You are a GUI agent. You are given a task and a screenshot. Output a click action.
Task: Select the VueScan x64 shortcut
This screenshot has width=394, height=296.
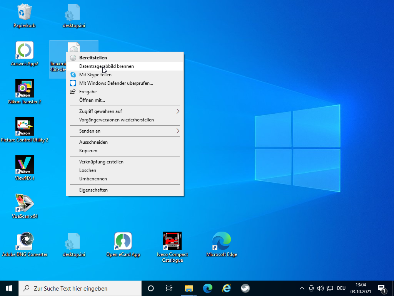tap(25, 203)
